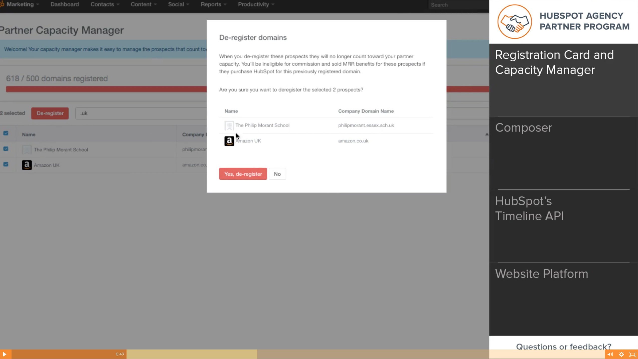Open HubSpot's Timeline API chapter
Image resolution: width=638 pixels, height=359 pixels.
coord(563,226)
